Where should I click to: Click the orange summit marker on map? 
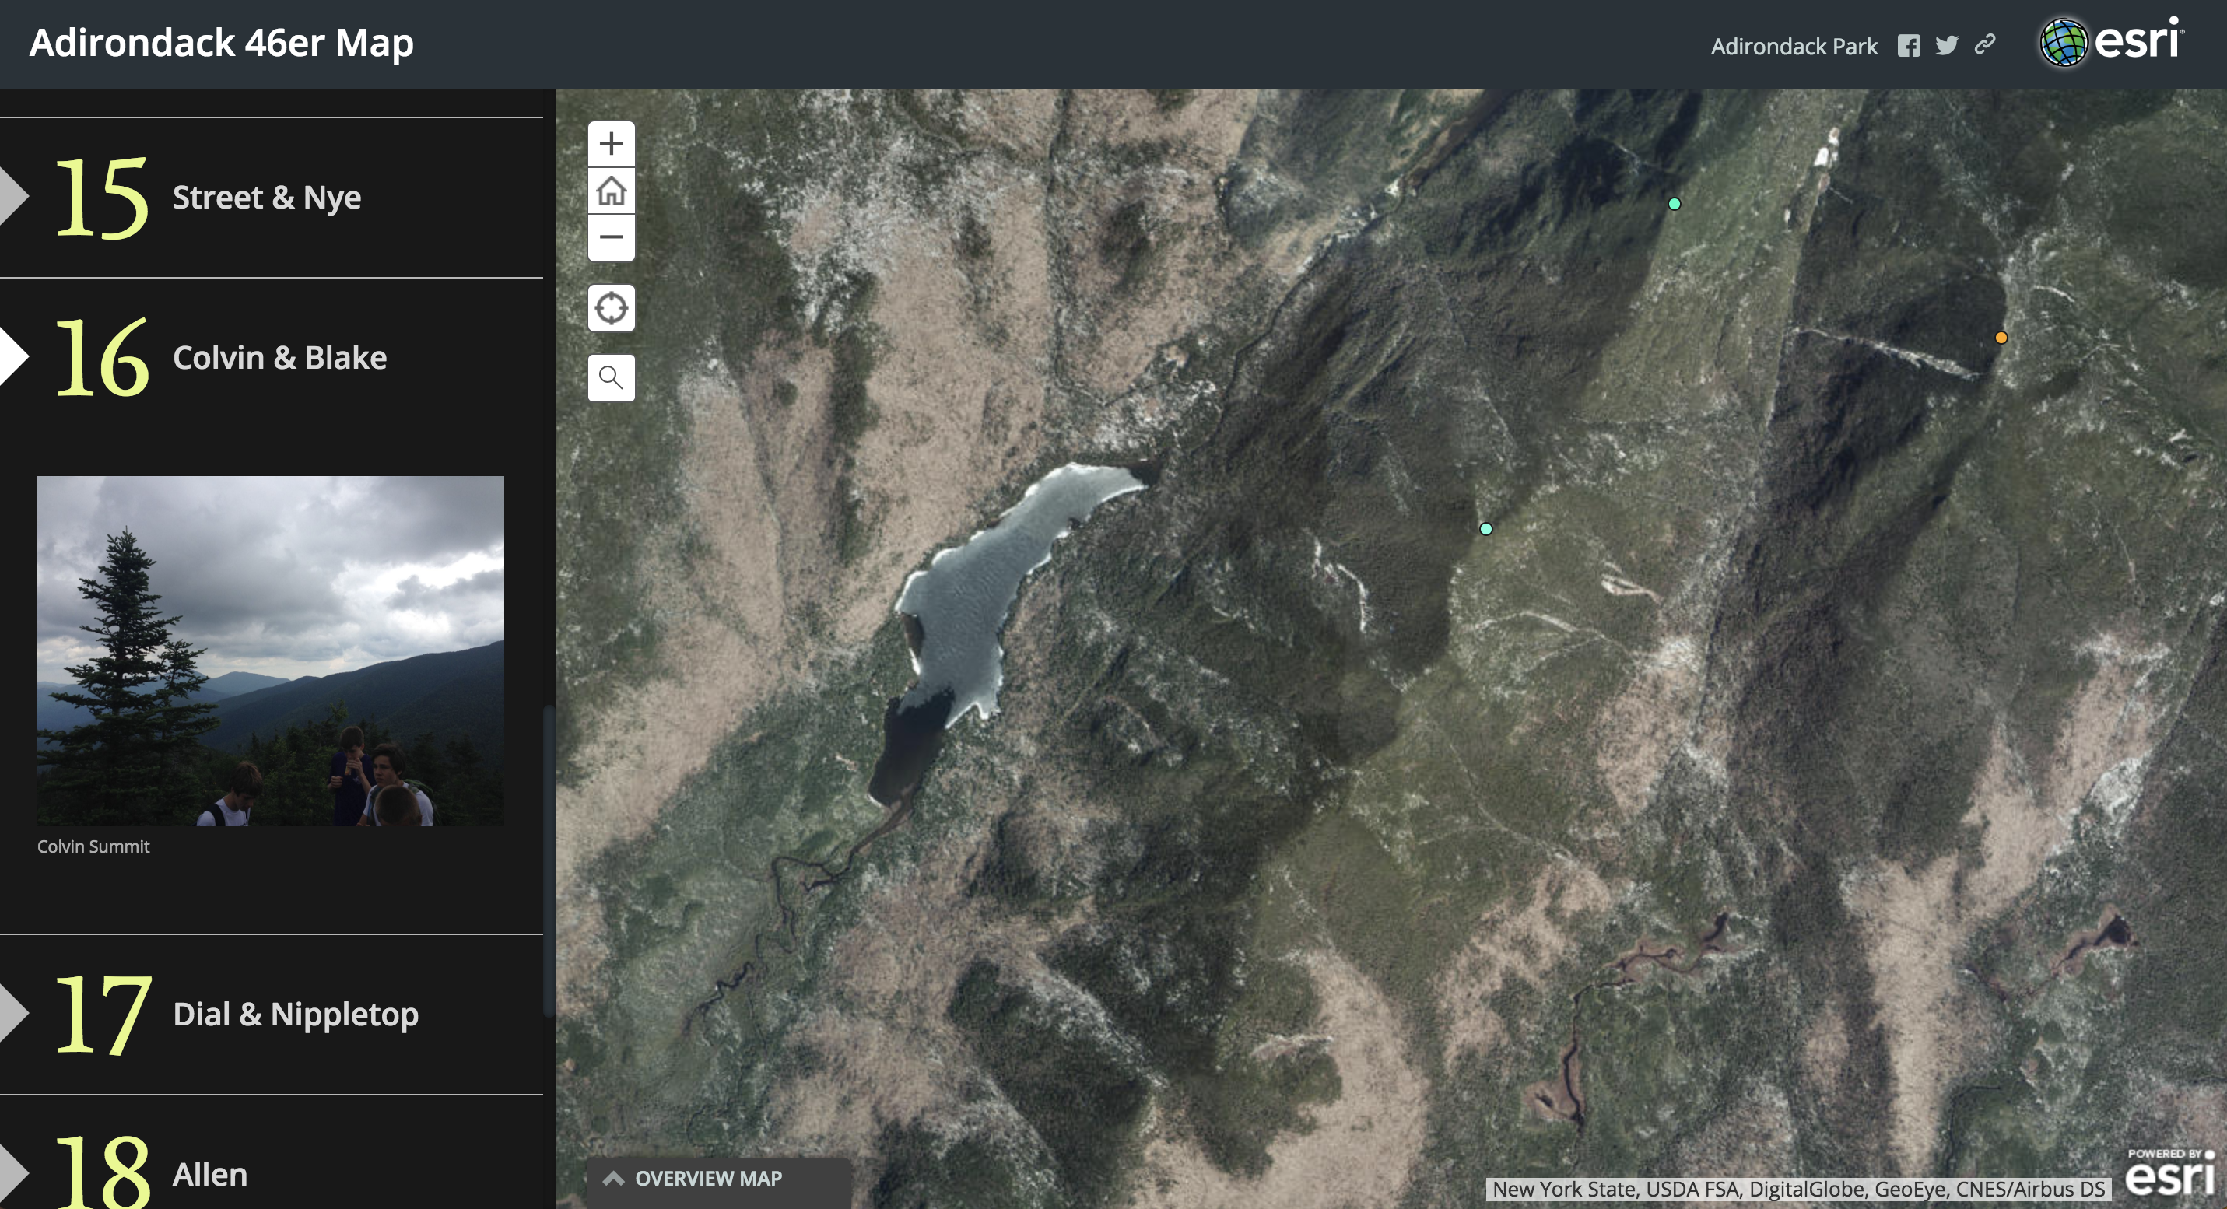pos(2001,338)
